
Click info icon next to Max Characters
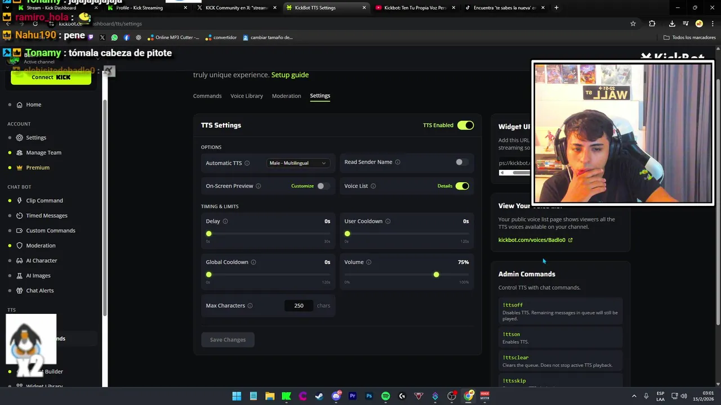click(x=250, y=306)
